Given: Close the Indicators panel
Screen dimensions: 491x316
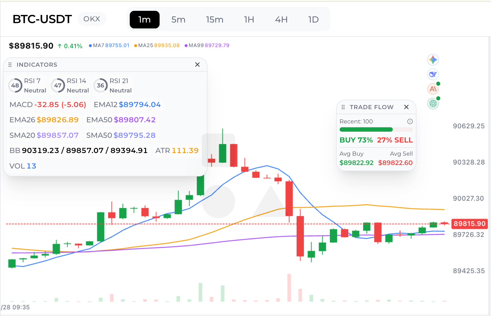Looking at the screenshot, I should pyautogui.click(x=197, y=65).
